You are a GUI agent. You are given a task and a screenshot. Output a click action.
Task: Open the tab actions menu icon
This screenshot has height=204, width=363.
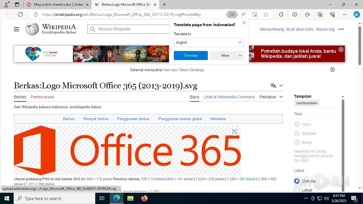pyautogui.click(x=17, y=5)
